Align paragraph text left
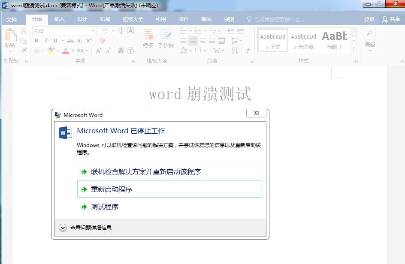 click(x=183, y=41)
